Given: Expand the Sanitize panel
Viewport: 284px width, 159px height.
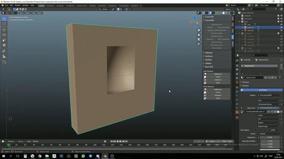Looking at the screenshot, I should point(209,60).
